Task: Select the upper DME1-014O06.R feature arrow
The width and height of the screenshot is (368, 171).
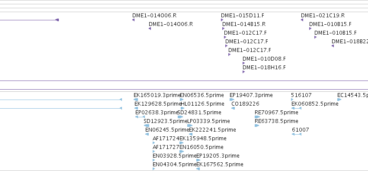Action: 133,20
